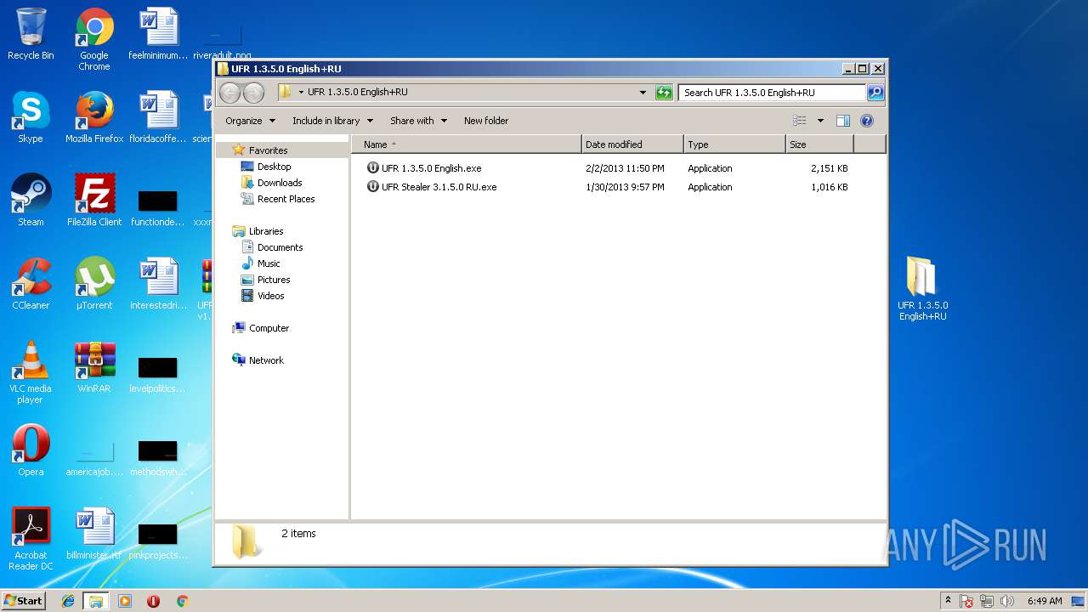Sort by Size column header
The image size is (1088, 612).
point(819,144)
